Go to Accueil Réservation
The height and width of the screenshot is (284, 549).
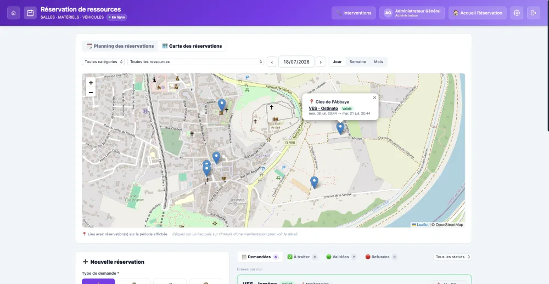coord(477,13)
